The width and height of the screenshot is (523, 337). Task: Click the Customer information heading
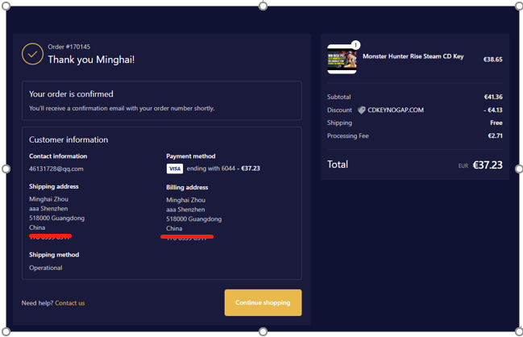[68, 139]
